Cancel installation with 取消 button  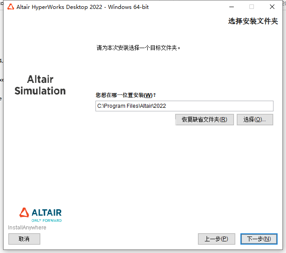tap(24, 239)
